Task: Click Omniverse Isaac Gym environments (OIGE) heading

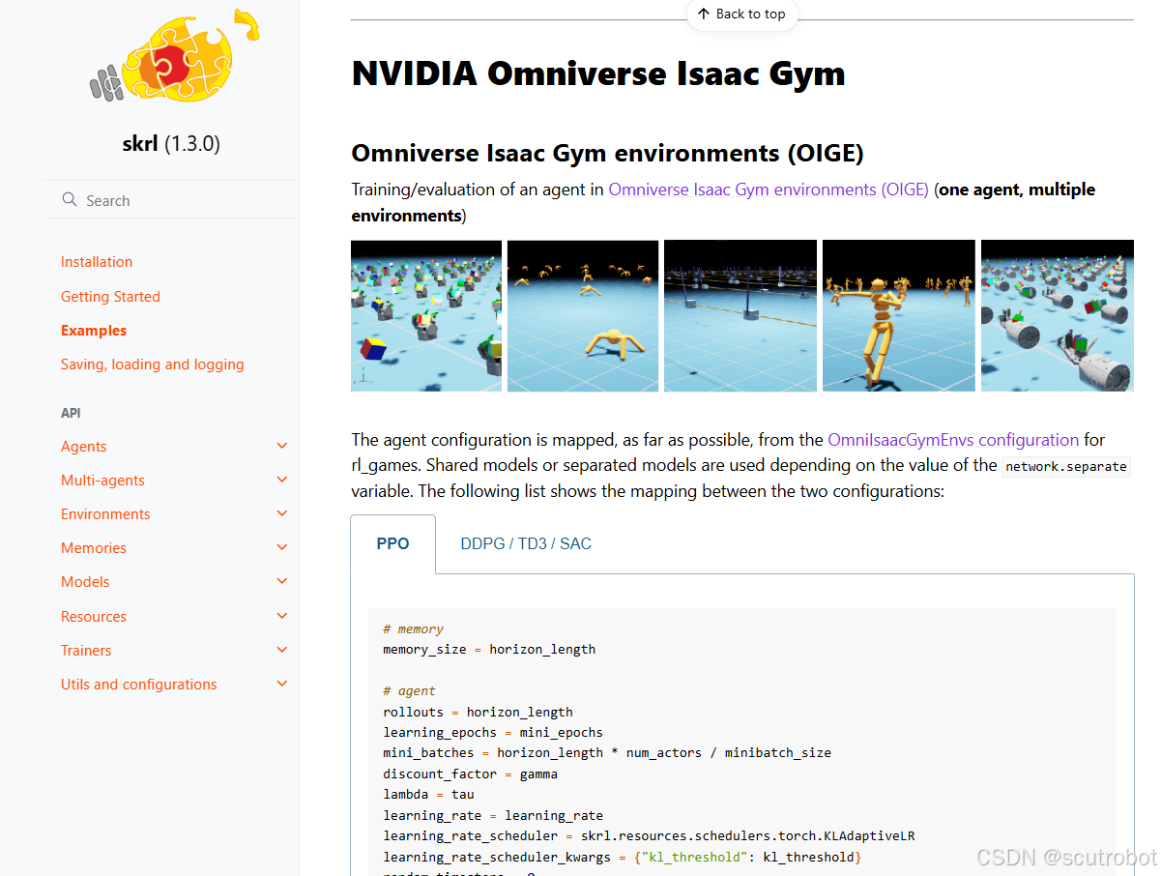Action: point(607,153)
